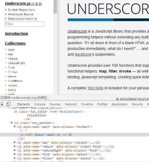Open the GitHub Repository link
149x162 pixels.
coord(22,10)
